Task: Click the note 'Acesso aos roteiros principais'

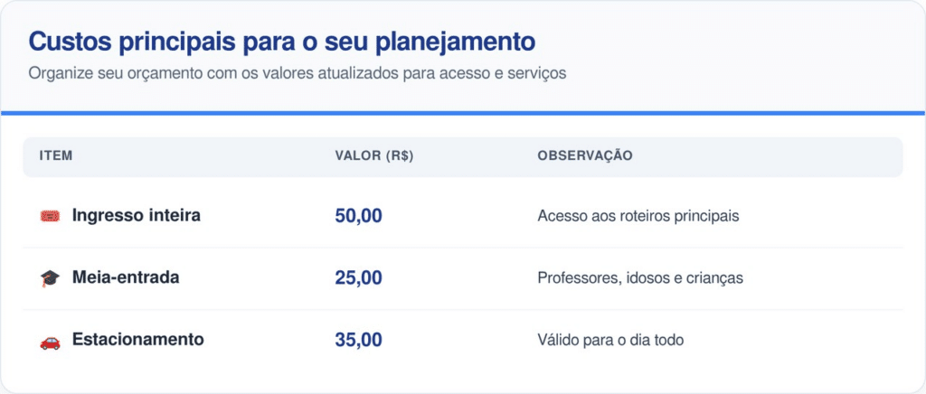Action: click(638, 217)
